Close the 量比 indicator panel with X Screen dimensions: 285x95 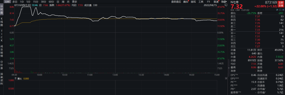click(226, 78)
